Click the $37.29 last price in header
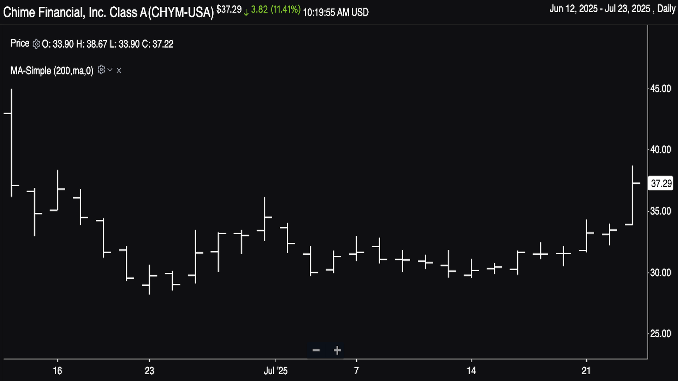Screen dimensions: 678x381 (x=229, y=9)
